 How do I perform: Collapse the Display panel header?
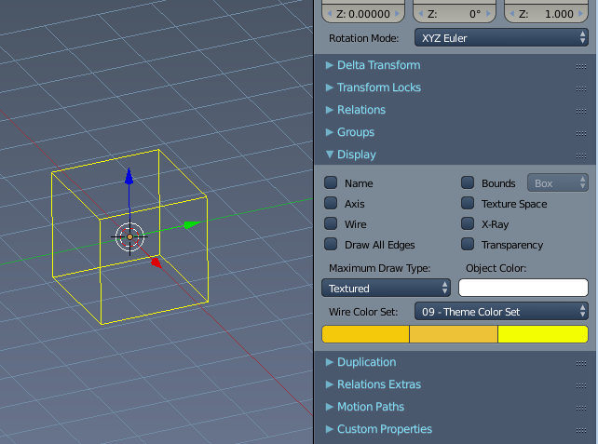click(356, 155)
